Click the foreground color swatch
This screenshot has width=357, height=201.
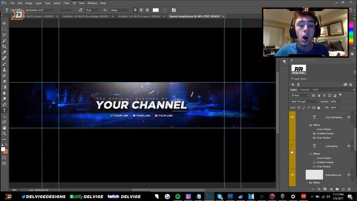tap(3, 149)
